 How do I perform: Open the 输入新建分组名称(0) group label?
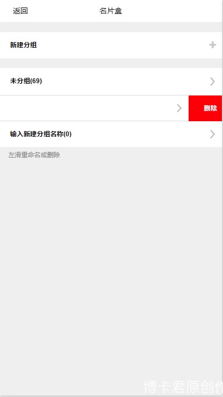[x=41, y=134]
